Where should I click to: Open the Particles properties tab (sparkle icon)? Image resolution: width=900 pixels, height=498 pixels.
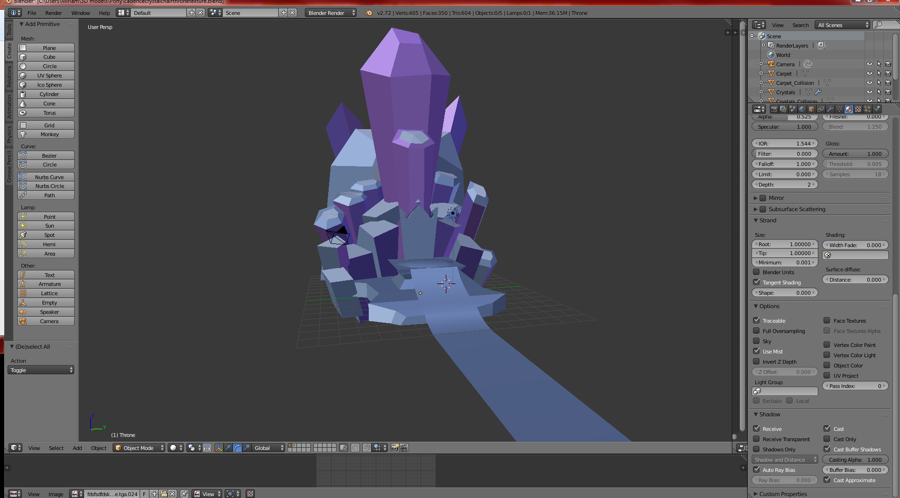point(867,109)
